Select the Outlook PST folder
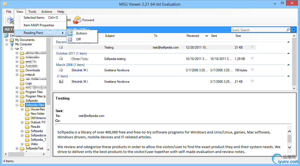Viewport: 300px width, 166px height. (x=38, y=122)
